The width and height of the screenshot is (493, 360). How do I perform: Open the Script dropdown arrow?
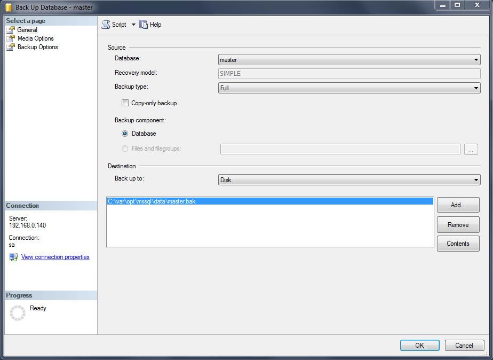point(133,25)
